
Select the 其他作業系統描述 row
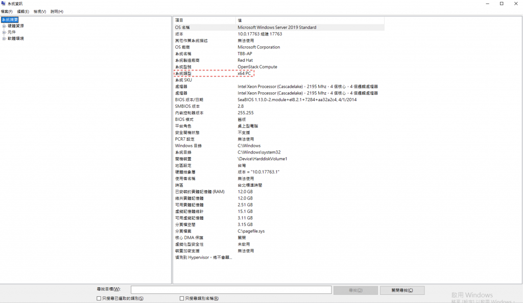[279, 41]
